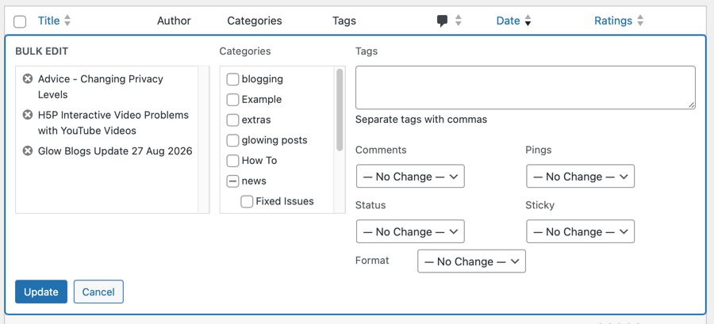Click the BULK EDIT heading

coord(42,51)
